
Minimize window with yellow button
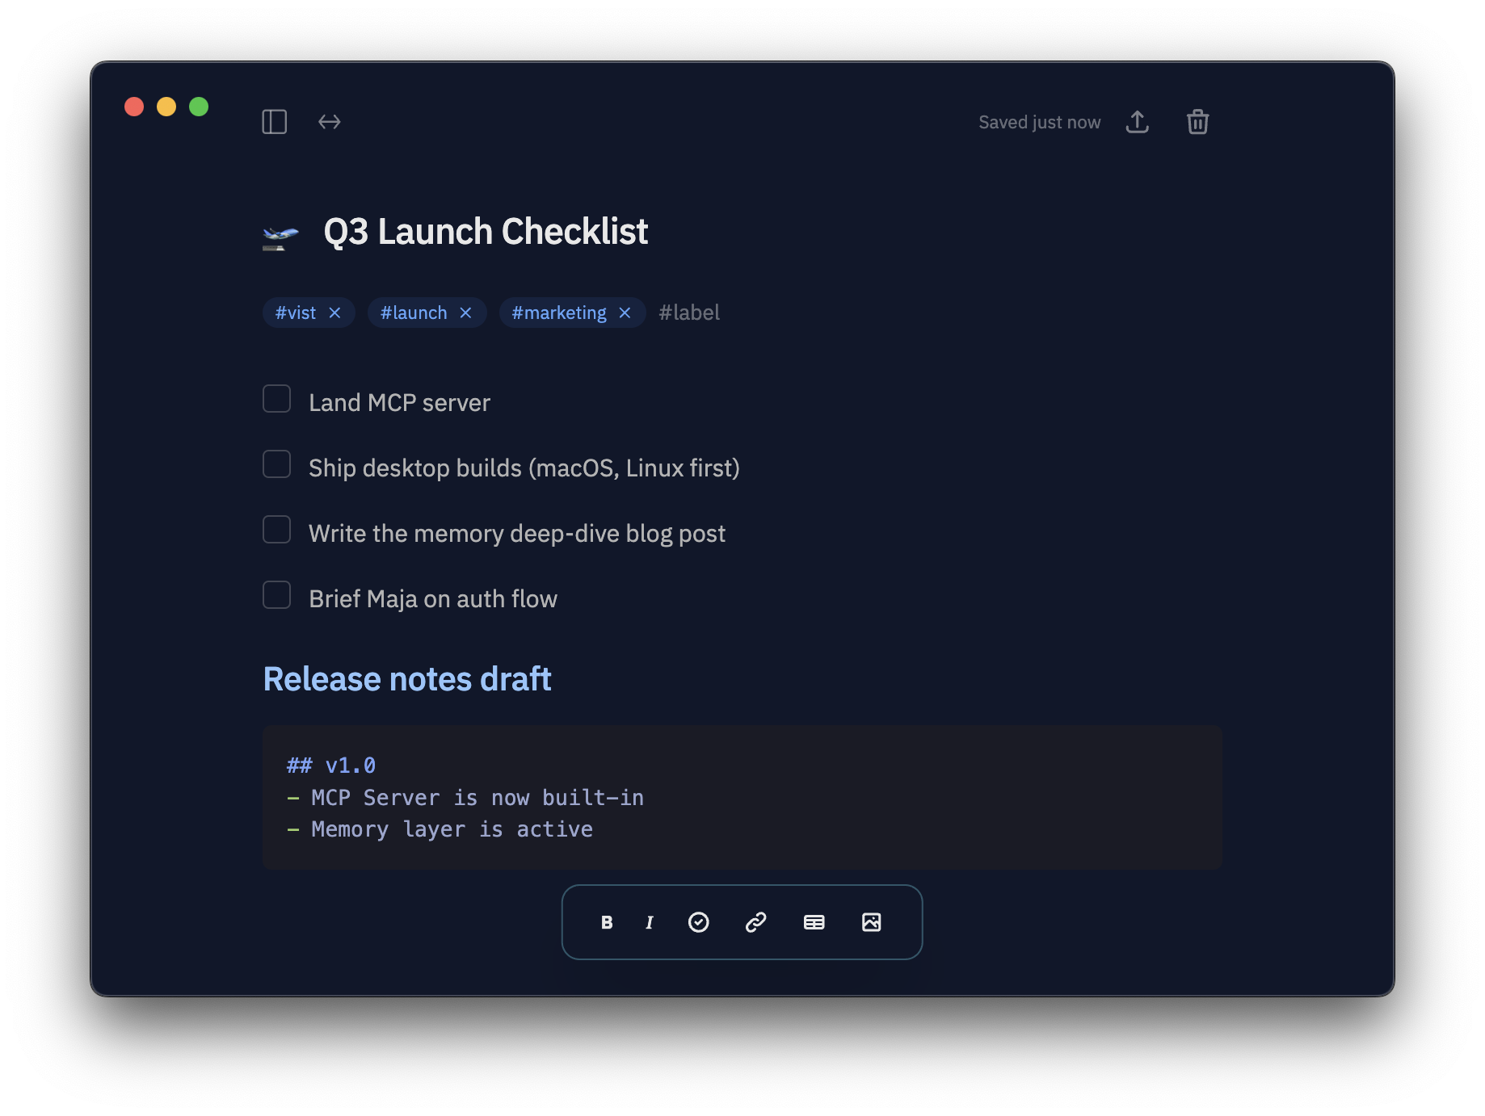point(166,107)
